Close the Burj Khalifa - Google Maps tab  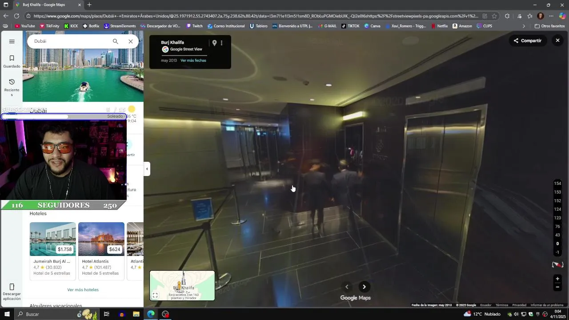80,5
